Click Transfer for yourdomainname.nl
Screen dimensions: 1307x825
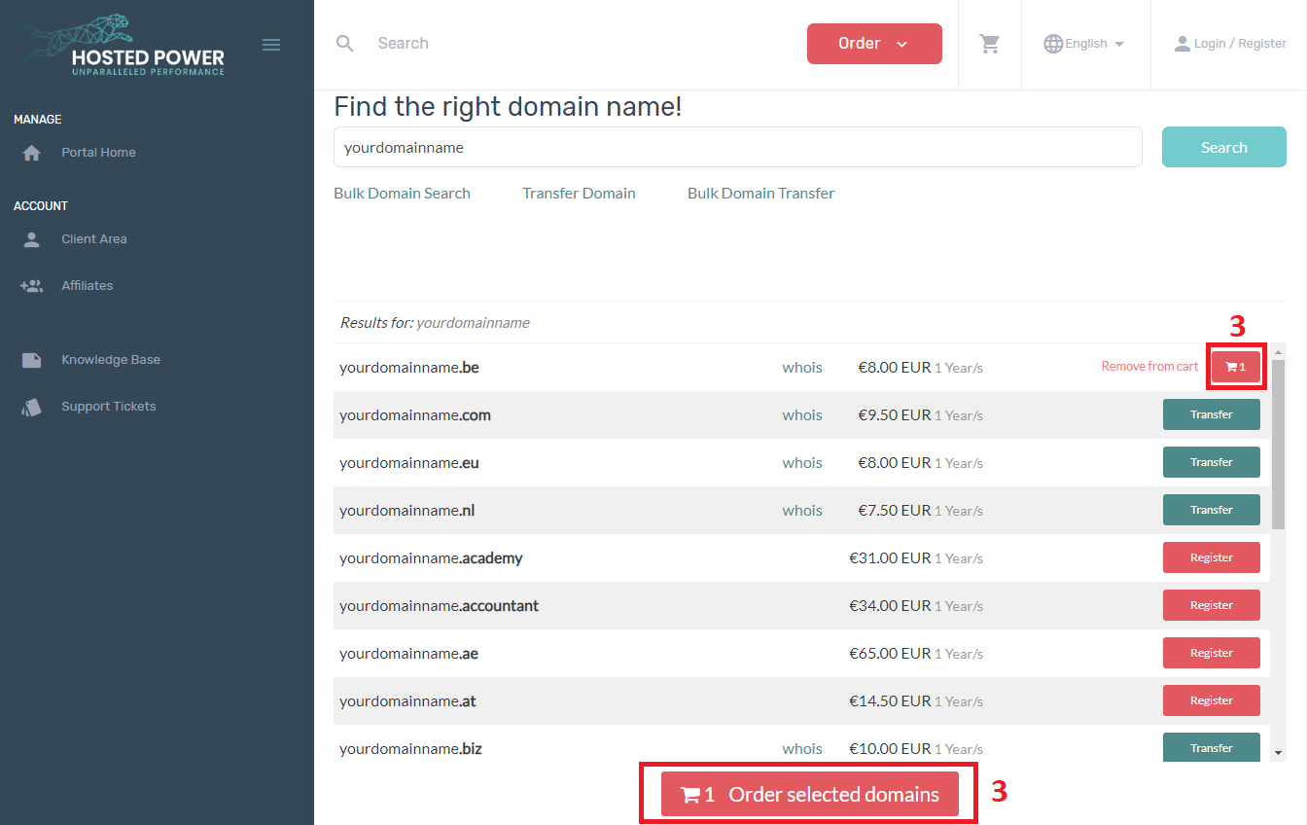1212,510
